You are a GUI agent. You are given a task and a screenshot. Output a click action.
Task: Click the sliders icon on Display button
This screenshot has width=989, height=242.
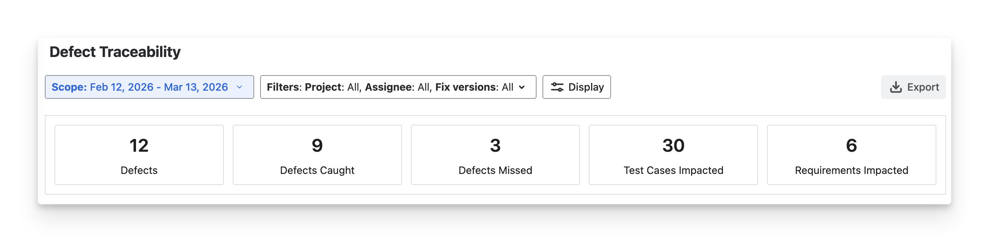click(x=557, y=87)
